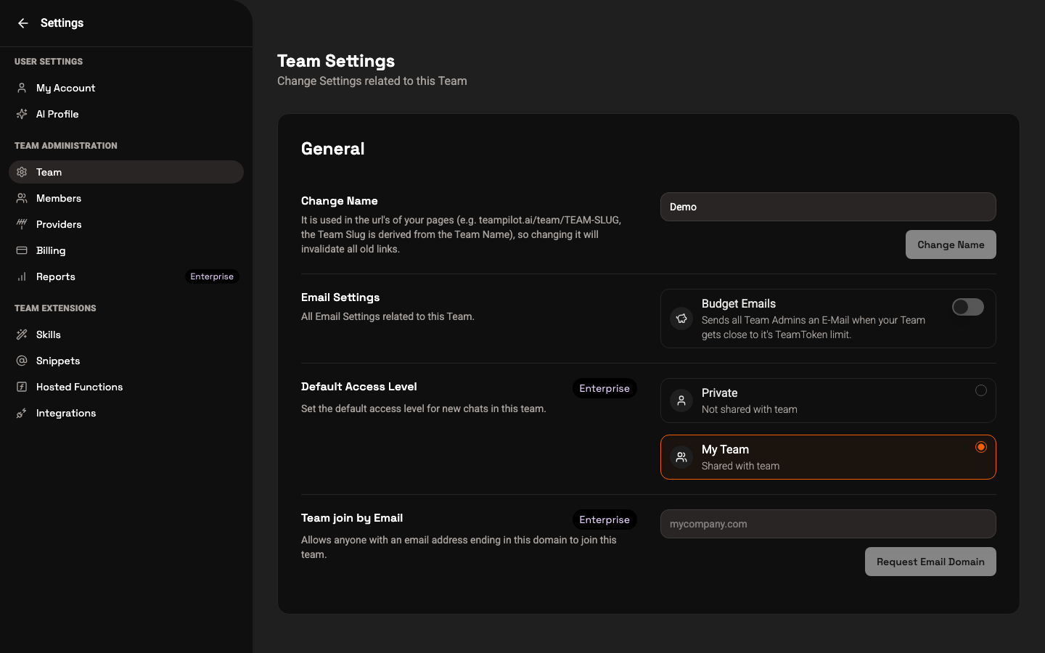Screen dimensions: 1045x653
Task: Open the AI Profile page
Action: coord(126,114)
